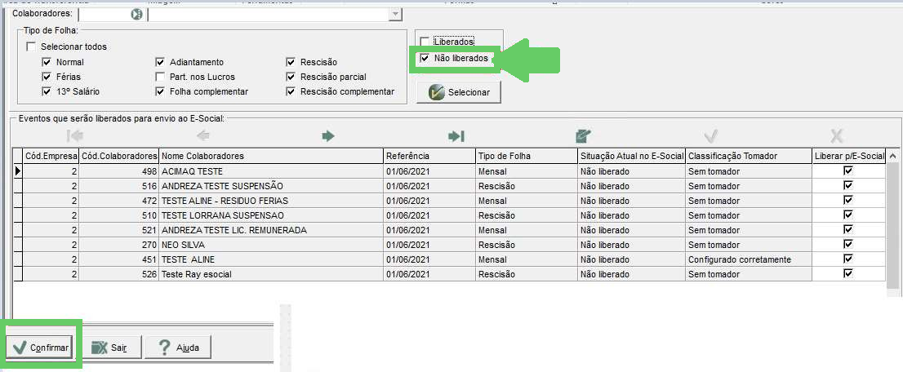Image resolution: width=903 pixels, height=372 pixels.
Task: Enable Part. nos Lucros checkbox
Action: [160, 77]
